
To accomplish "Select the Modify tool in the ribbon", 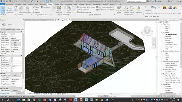I will 3,9.
